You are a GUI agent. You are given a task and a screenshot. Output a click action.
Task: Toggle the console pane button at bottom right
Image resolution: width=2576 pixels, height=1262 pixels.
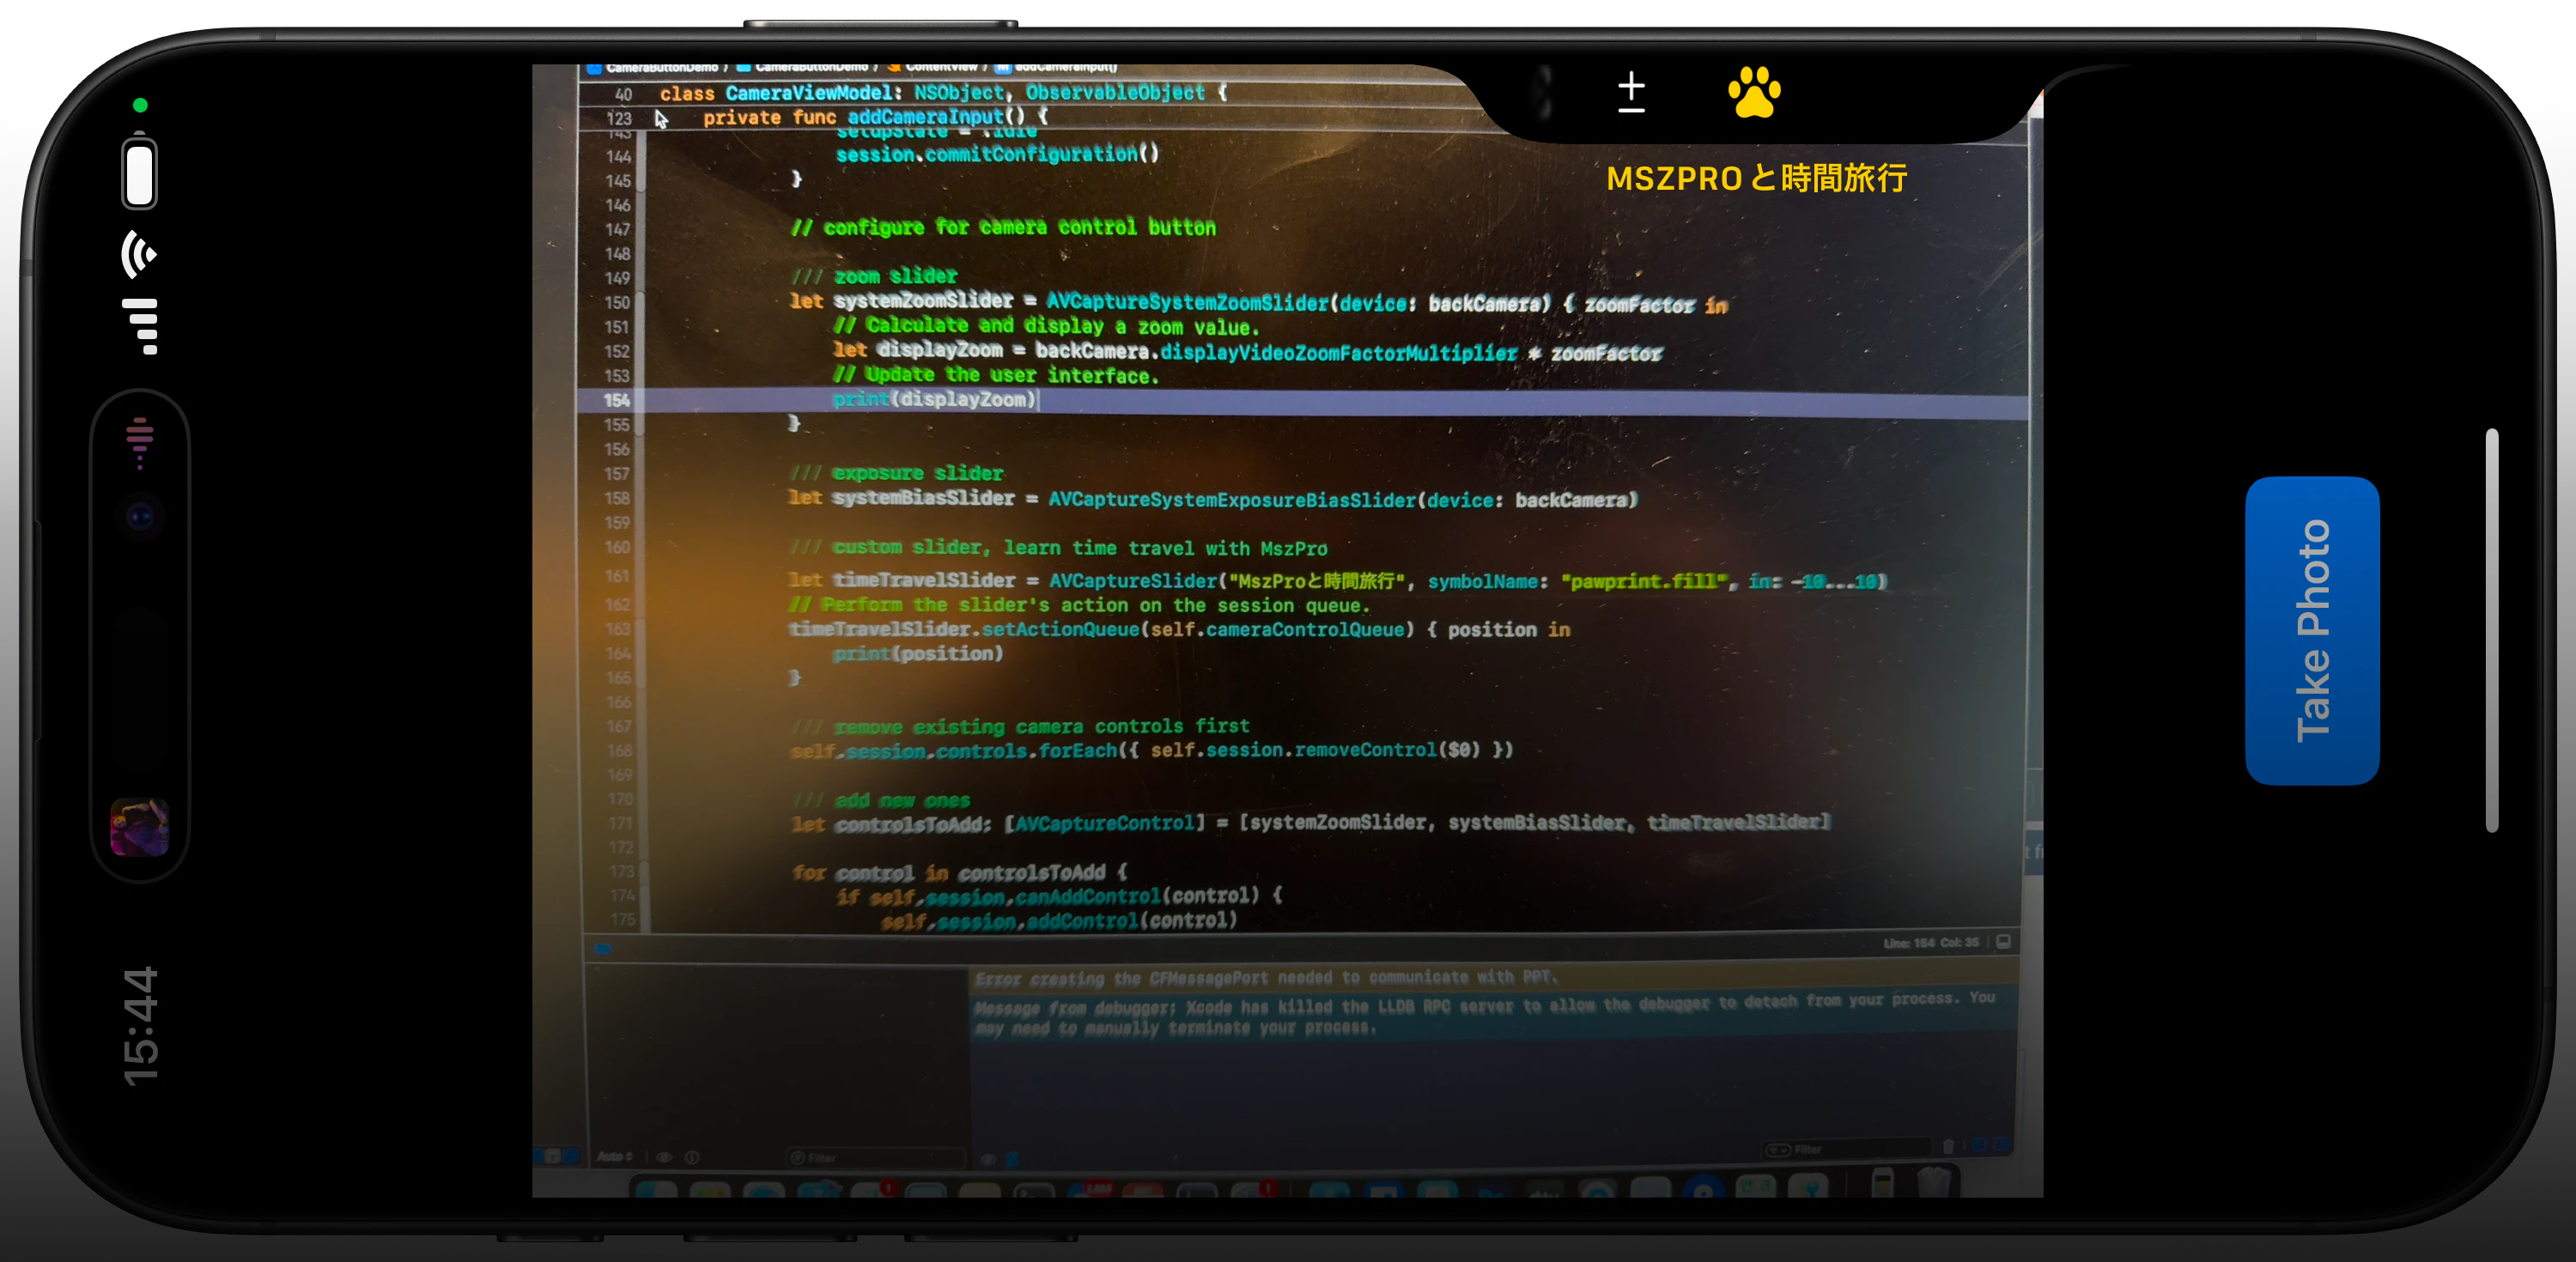(2002, 1146)
